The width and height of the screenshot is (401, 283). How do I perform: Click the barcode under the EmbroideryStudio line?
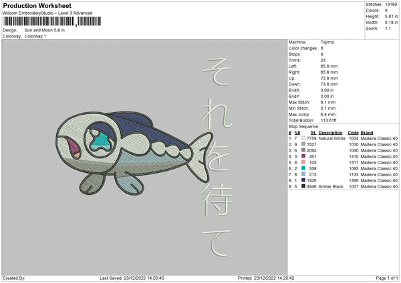click(52, 21)
